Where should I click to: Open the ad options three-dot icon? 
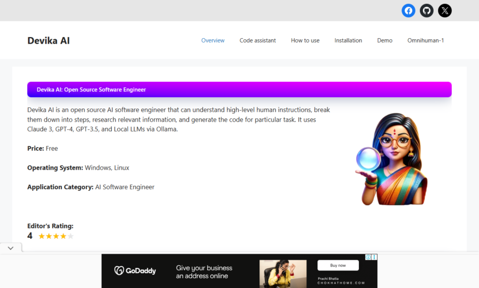tap(374, 257)
